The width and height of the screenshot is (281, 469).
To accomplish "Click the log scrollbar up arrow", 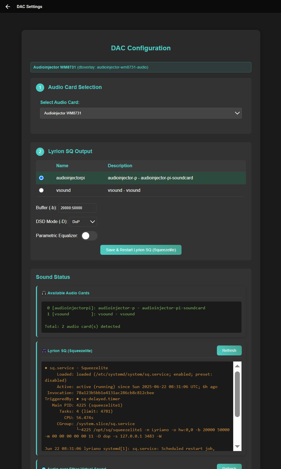I will pos(237,366).
